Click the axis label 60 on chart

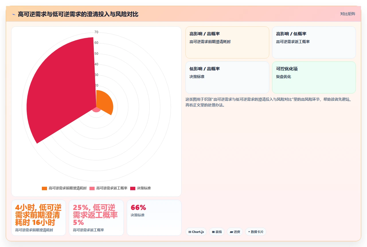point(96,43)
